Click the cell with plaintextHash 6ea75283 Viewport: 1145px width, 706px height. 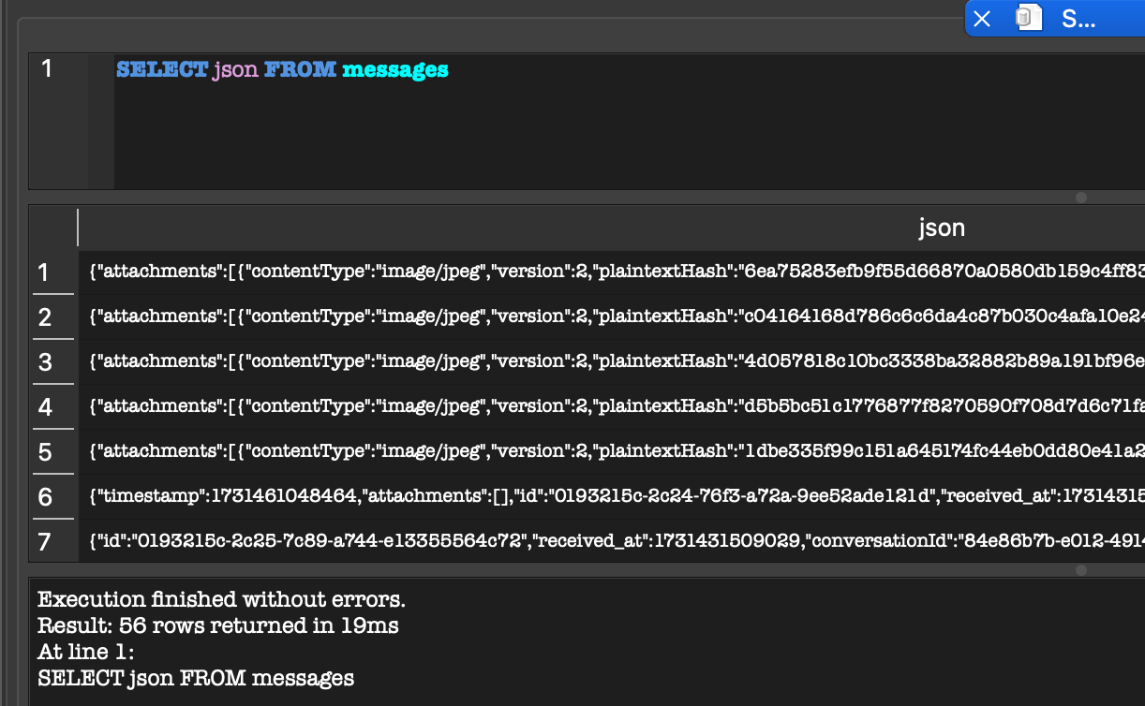609,272
